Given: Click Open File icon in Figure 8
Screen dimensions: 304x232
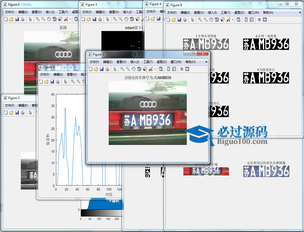Looking at the screenshot, I should pos(173,20).
